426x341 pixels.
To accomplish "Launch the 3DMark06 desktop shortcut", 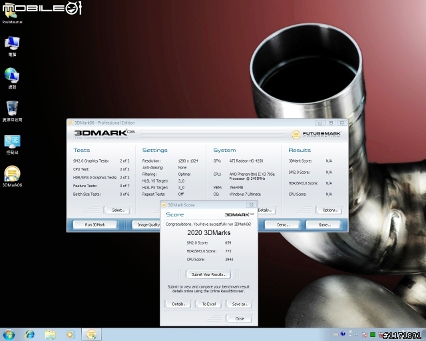I will tap(12, 176).
